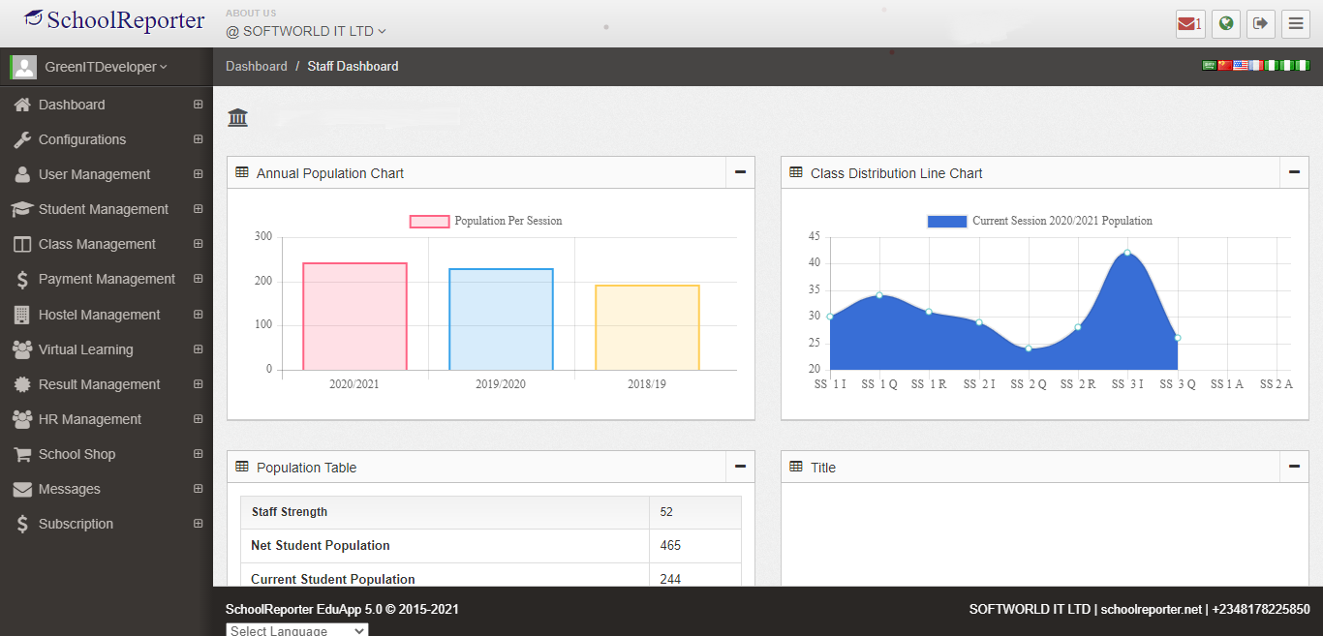Open Payment Management in the sidebar
Image resolution: width=1323 pixels, height=636 pixels.
point(107,279)
